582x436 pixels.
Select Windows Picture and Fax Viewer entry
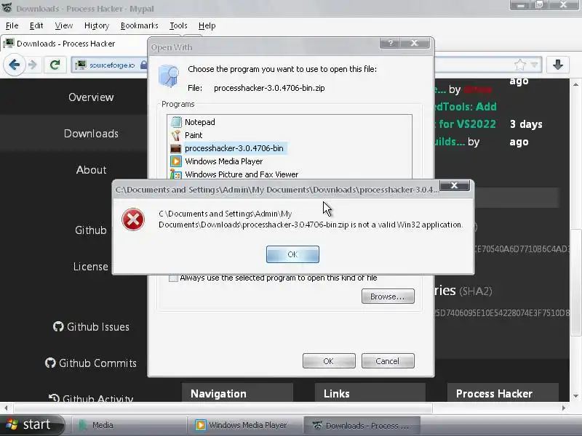[x=242, y=174]
